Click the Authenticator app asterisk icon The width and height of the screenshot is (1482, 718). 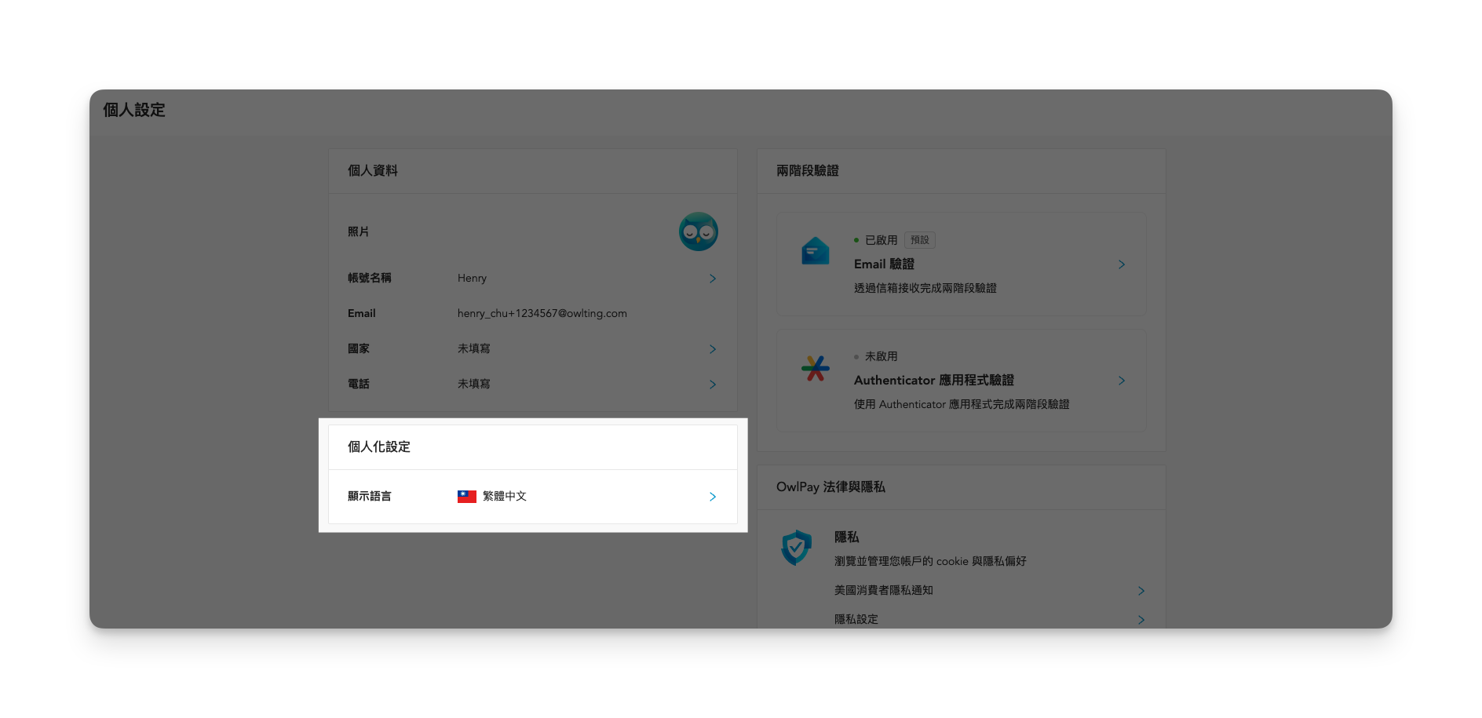click(x=815, y=368)
